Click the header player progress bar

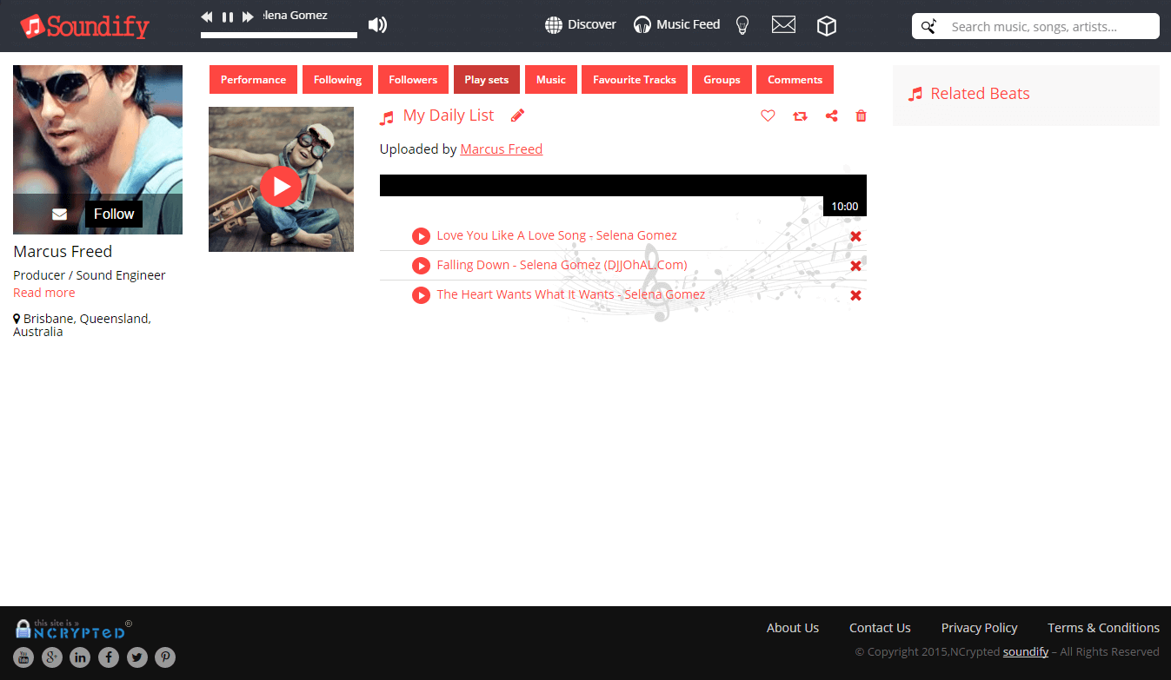279,35
